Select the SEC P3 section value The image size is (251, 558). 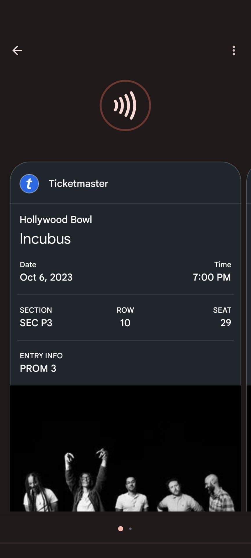pos(36,323)
